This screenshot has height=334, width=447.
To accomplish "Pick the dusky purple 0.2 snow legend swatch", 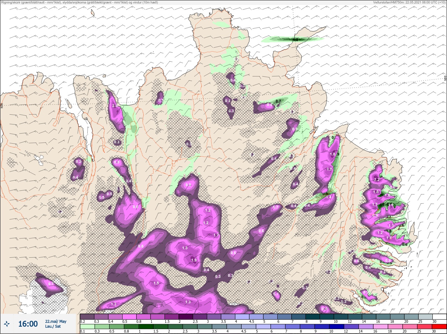I will pos(87,317).
